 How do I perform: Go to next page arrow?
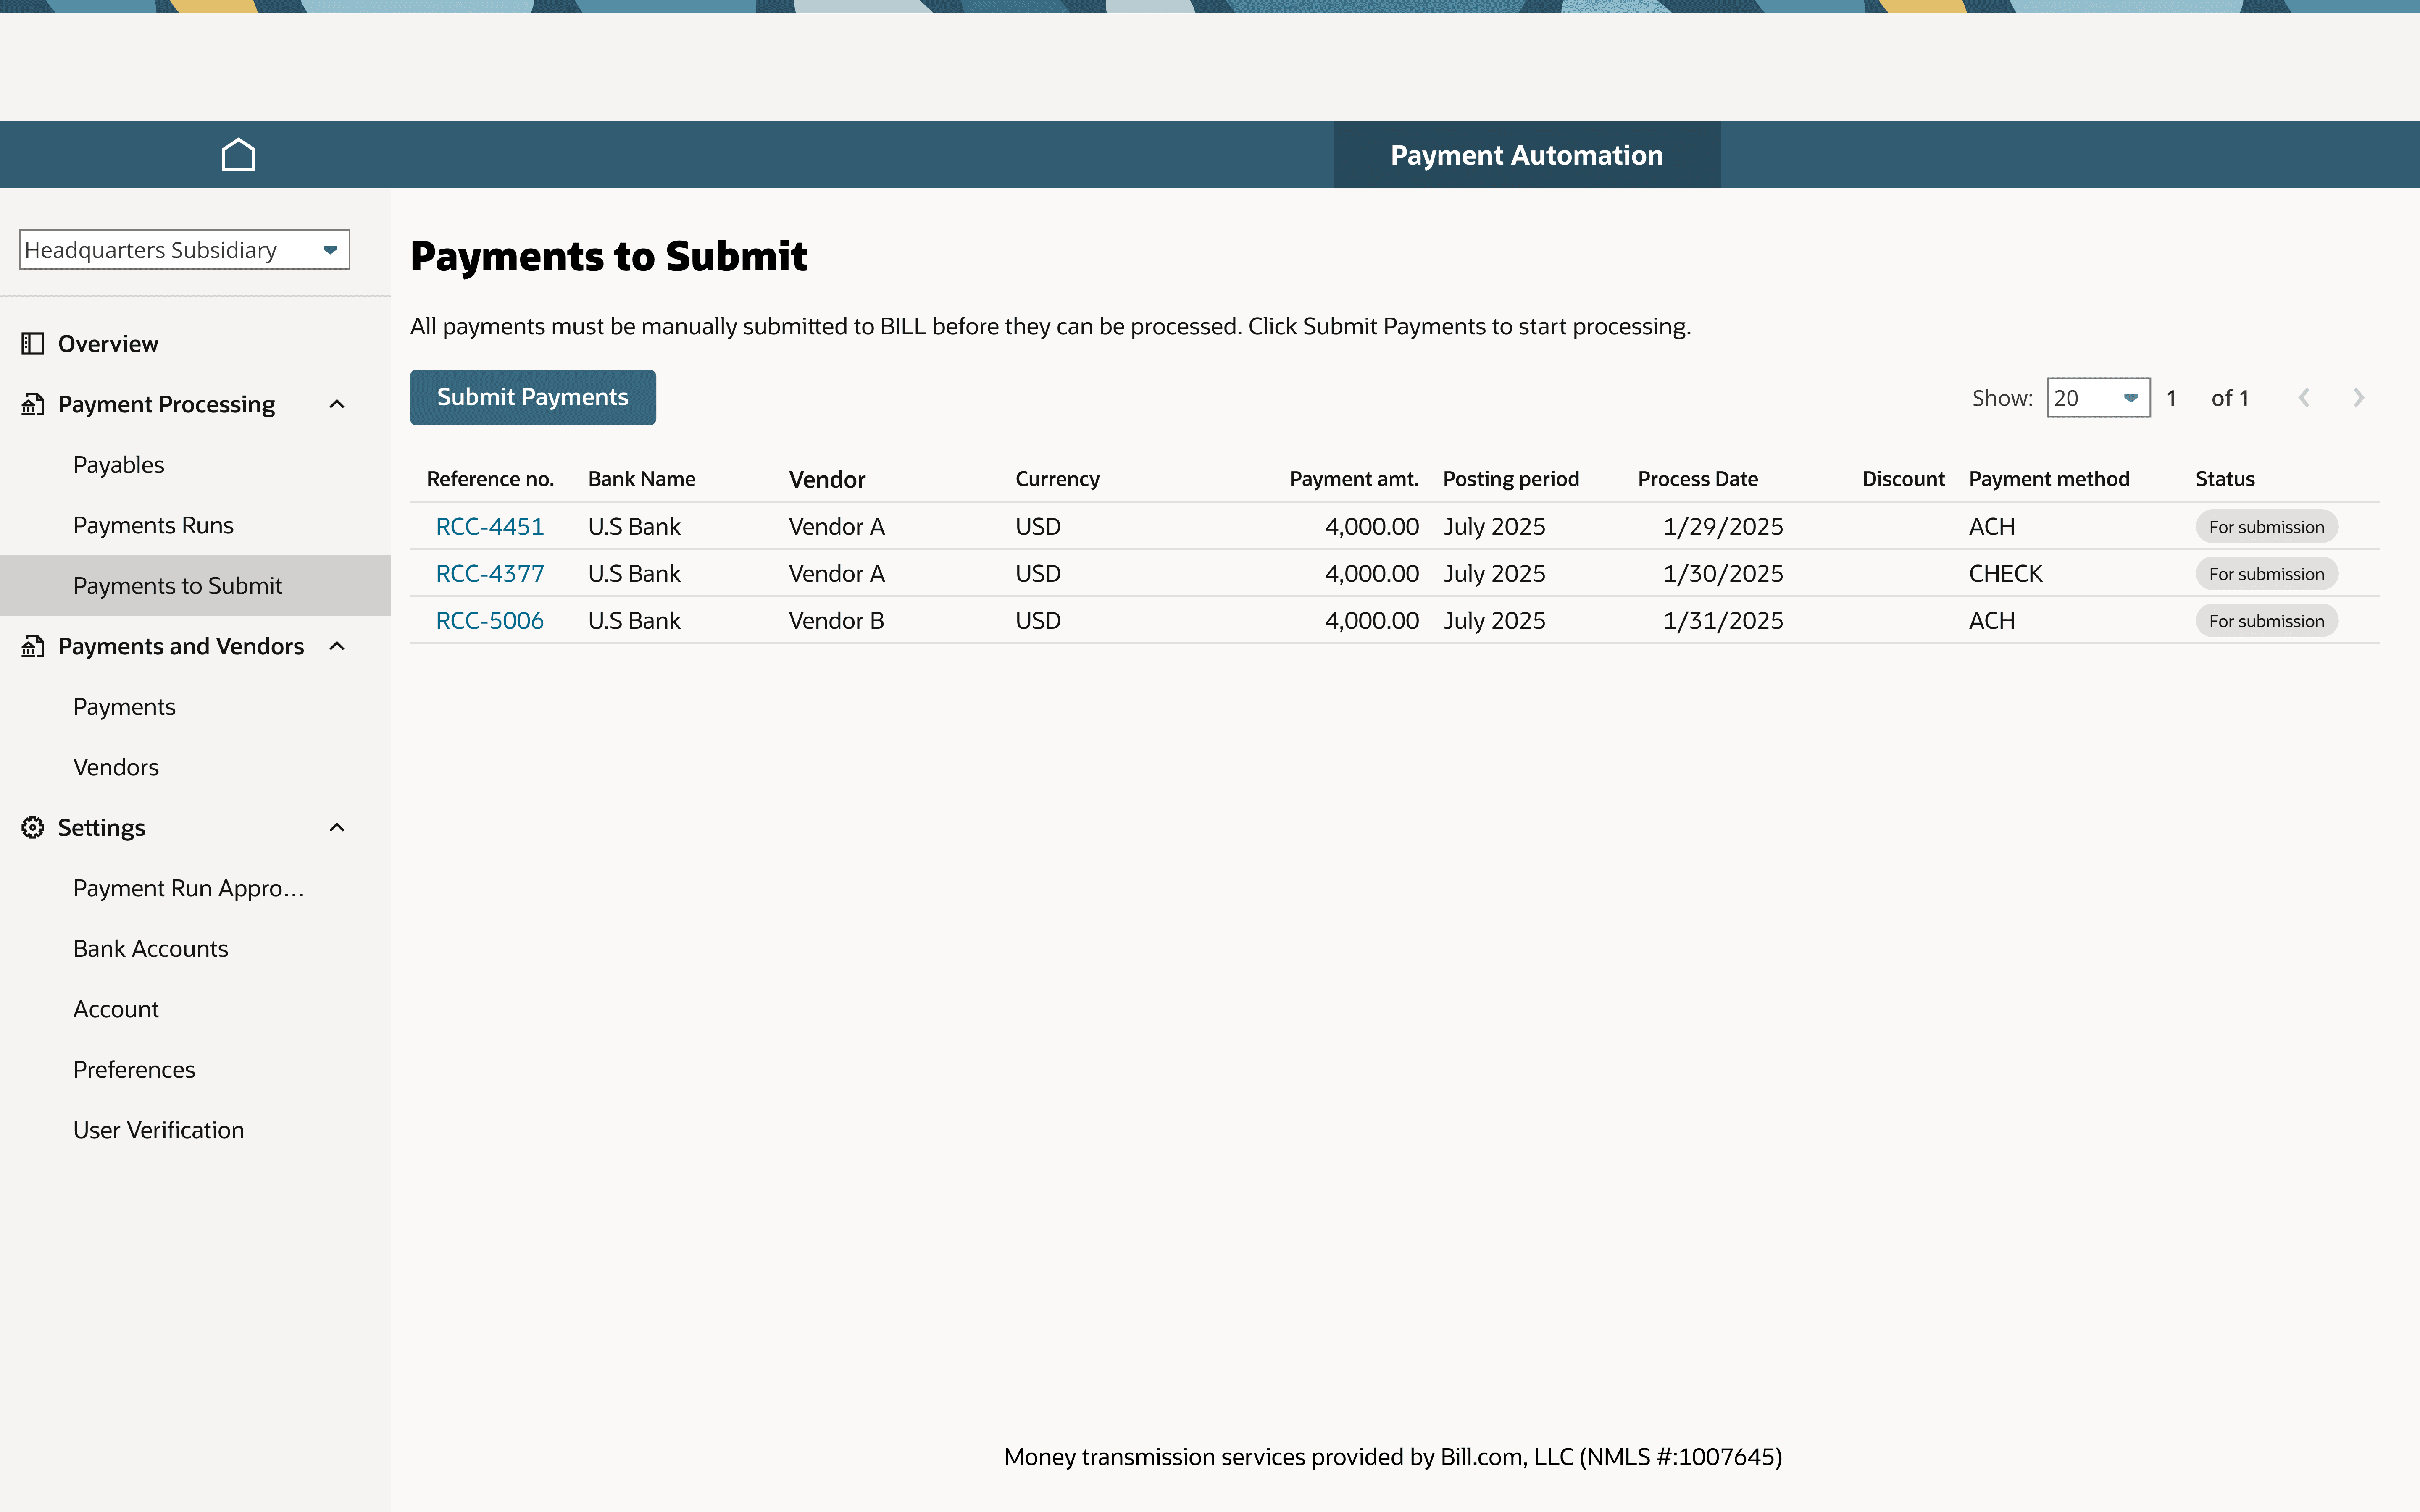[2358, 398]
